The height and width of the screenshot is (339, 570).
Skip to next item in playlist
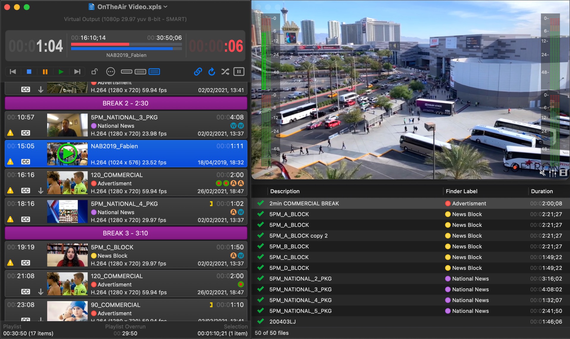click(77, 72)
